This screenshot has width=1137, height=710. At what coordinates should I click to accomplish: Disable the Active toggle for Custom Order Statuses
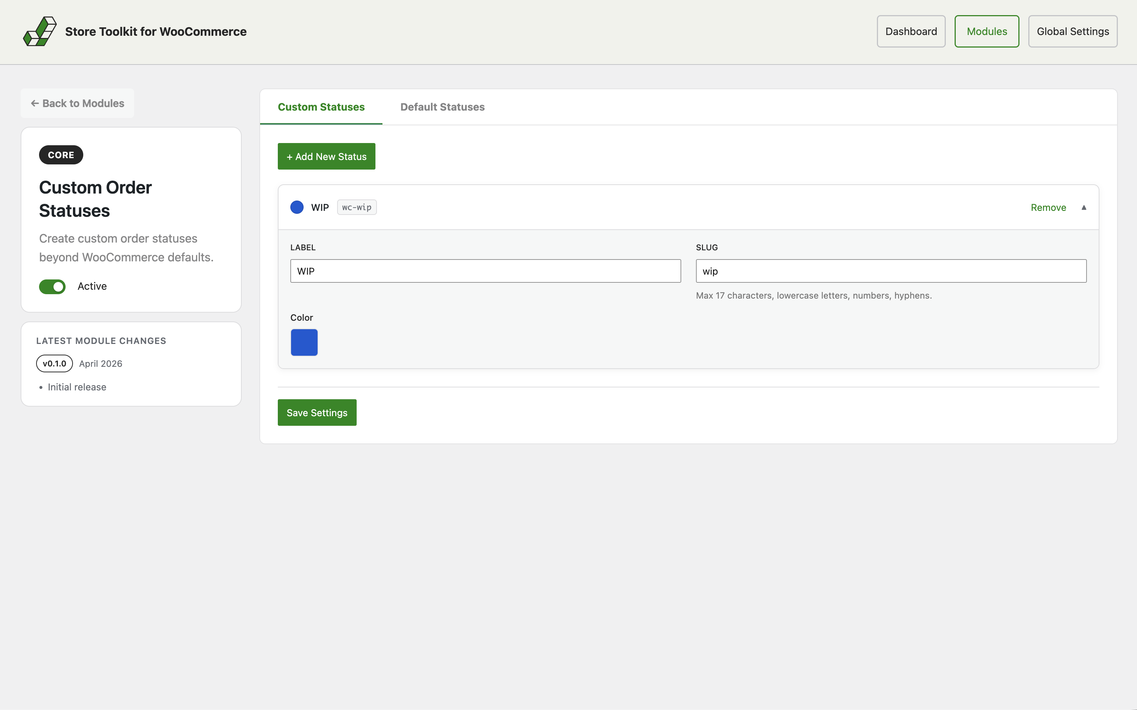pyautogui.click(x=52, y=286)
